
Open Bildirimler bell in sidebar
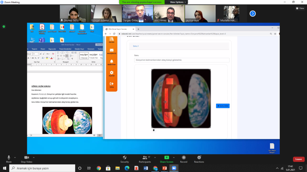coord(112,62)
